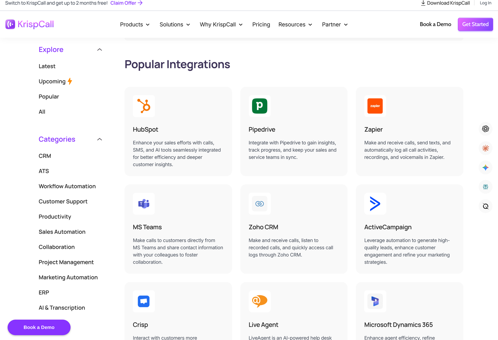Open the ActiveCampaign card title

(x=388, y=227)
